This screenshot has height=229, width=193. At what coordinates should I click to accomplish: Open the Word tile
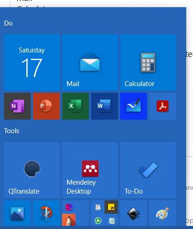coord(105,106)
